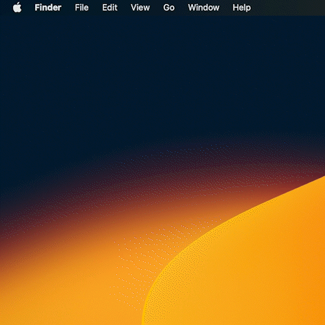
Task: Open the Apple menu
Action: tap(17, 7)
